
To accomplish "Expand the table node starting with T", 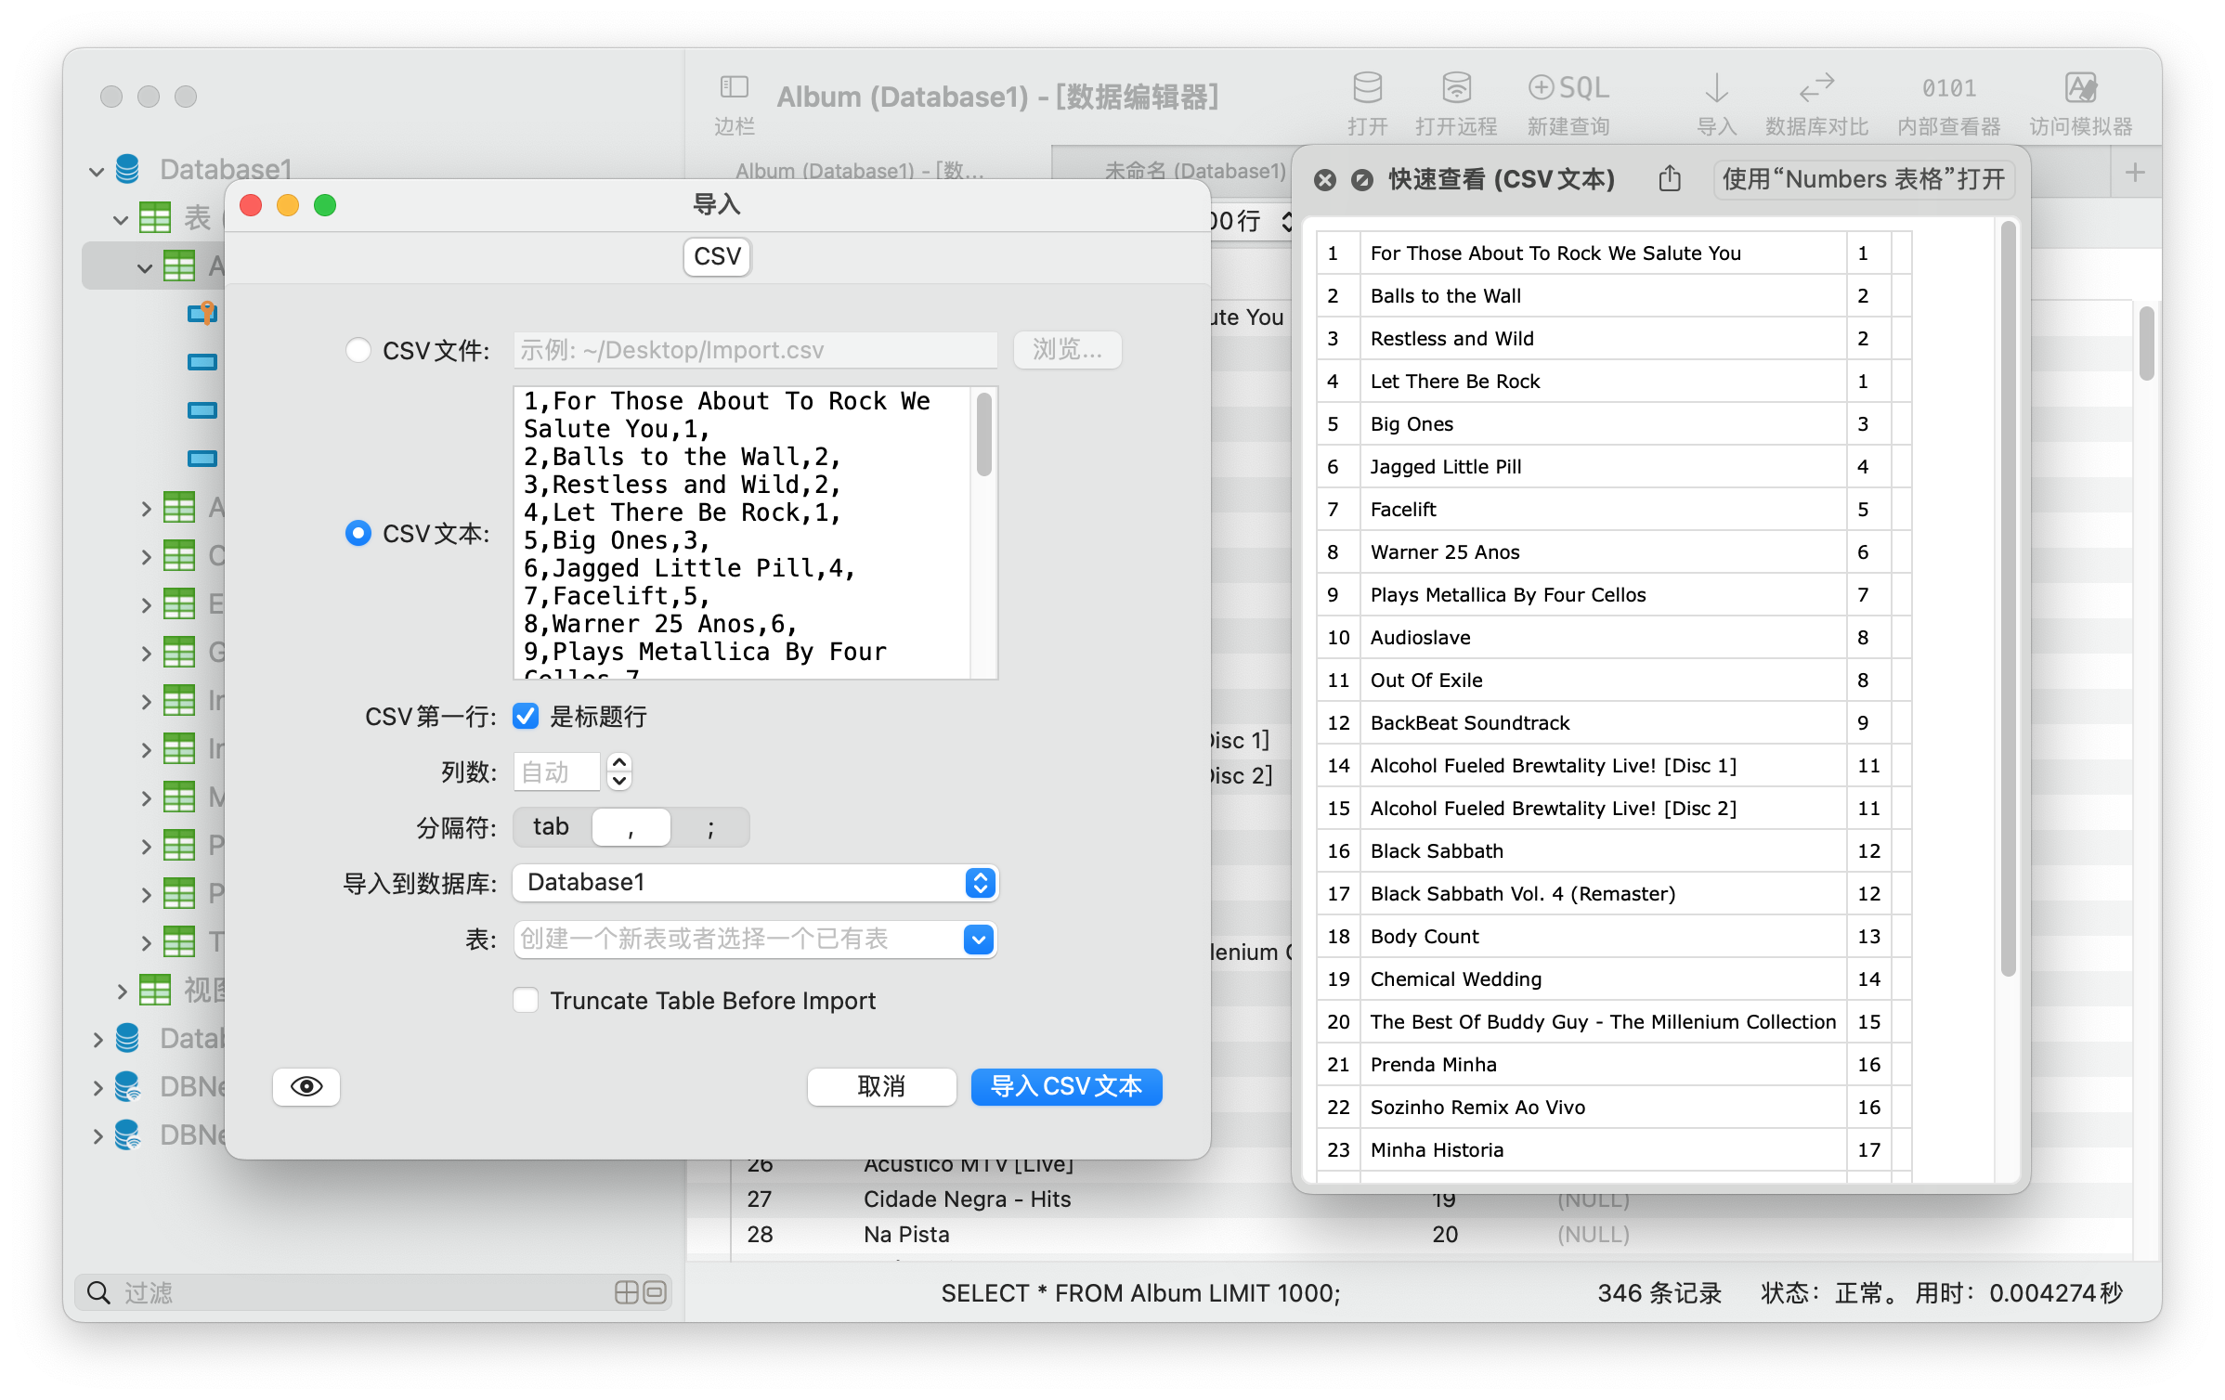I will (x=146, y=942).
